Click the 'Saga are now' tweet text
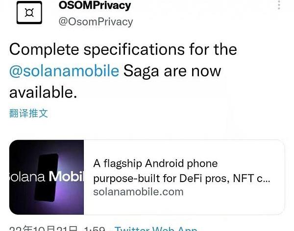This screenshot has width=294, height=231. coord(172,71)
